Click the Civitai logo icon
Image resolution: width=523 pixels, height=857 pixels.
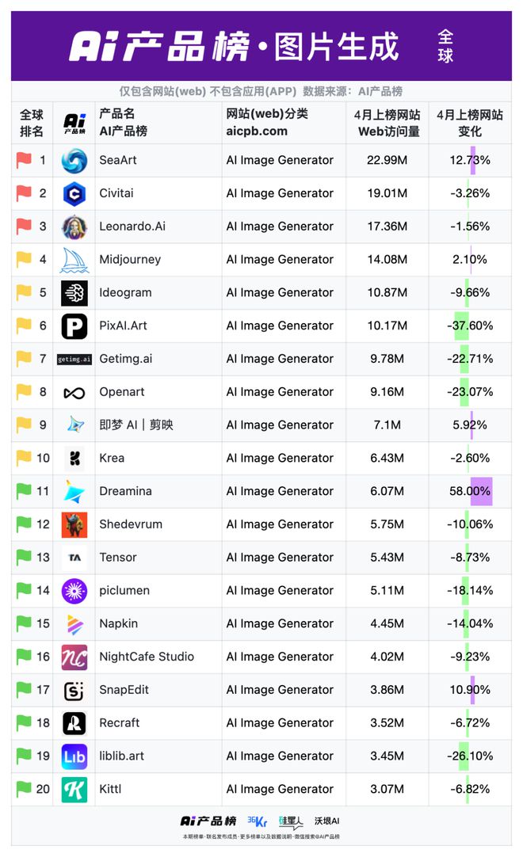click(74, 193)
